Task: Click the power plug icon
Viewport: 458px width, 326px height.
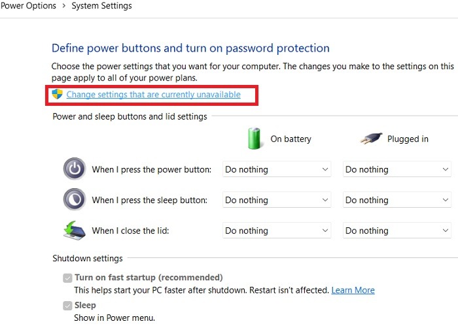Action: [371, 139]
